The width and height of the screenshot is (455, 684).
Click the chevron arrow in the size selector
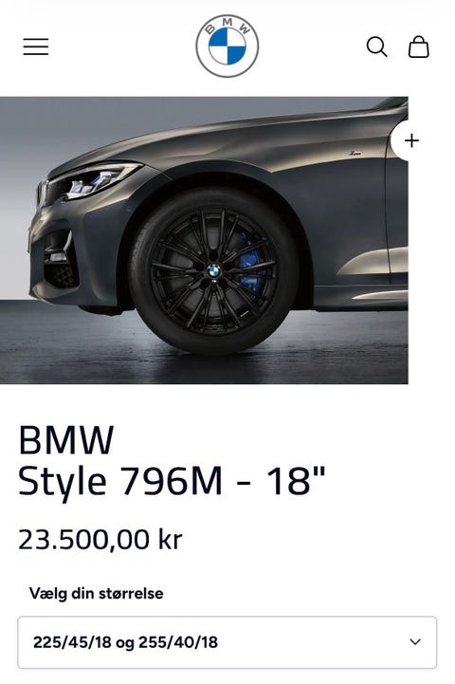pos(415,642)
